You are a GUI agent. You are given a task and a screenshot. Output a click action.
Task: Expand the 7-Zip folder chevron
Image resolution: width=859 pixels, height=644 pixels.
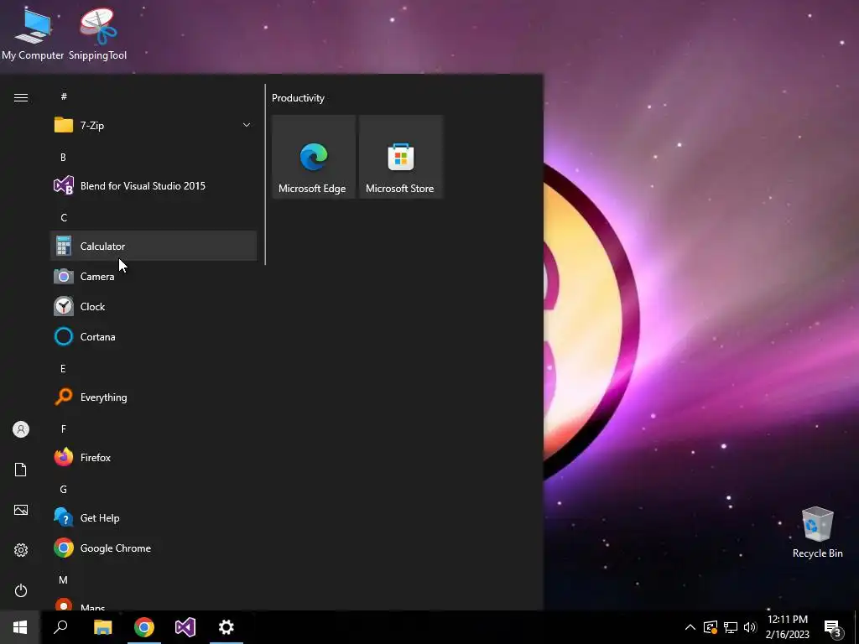[x=247, y=126]
